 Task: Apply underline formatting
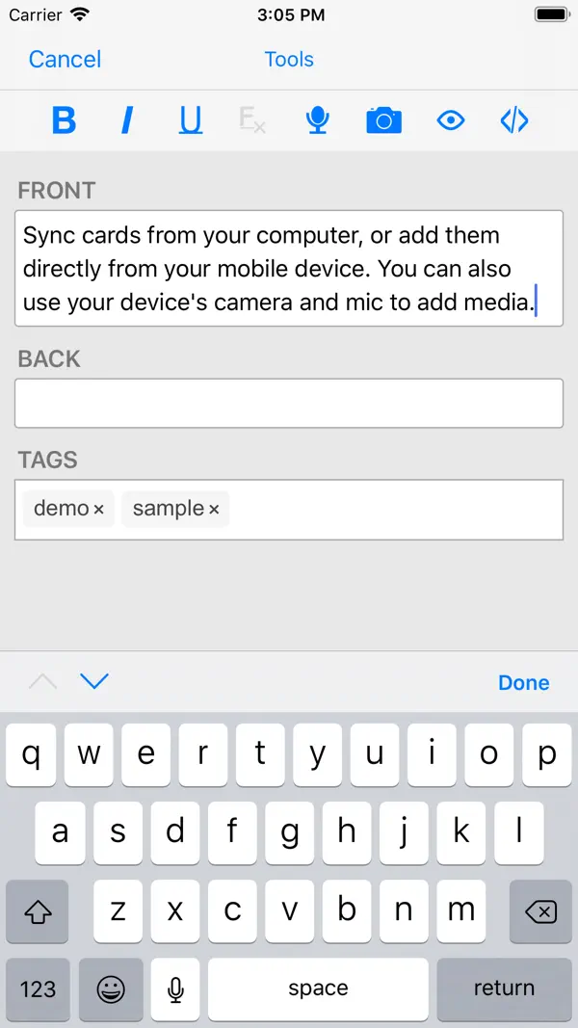pos(190,119)
